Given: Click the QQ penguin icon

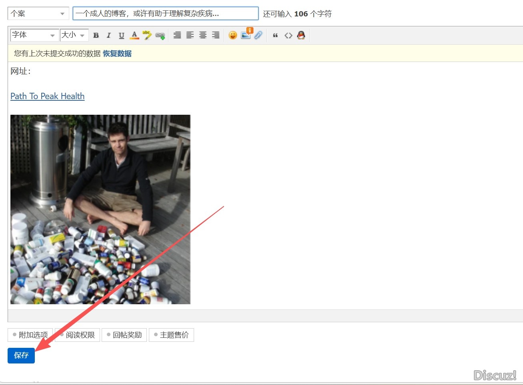Looking at the screenshot, I should [x=301, y=35].
